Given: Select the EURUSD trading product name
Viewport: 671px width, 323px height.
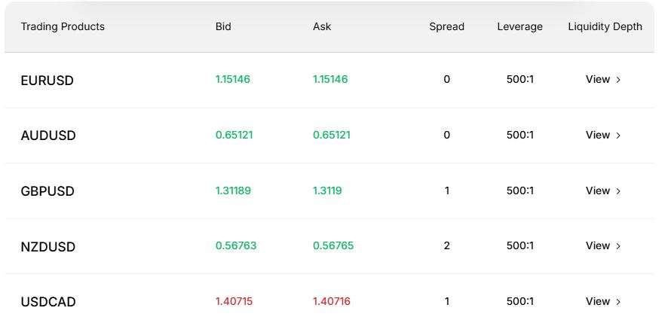Looking at the screenshot, I should 47,81.
